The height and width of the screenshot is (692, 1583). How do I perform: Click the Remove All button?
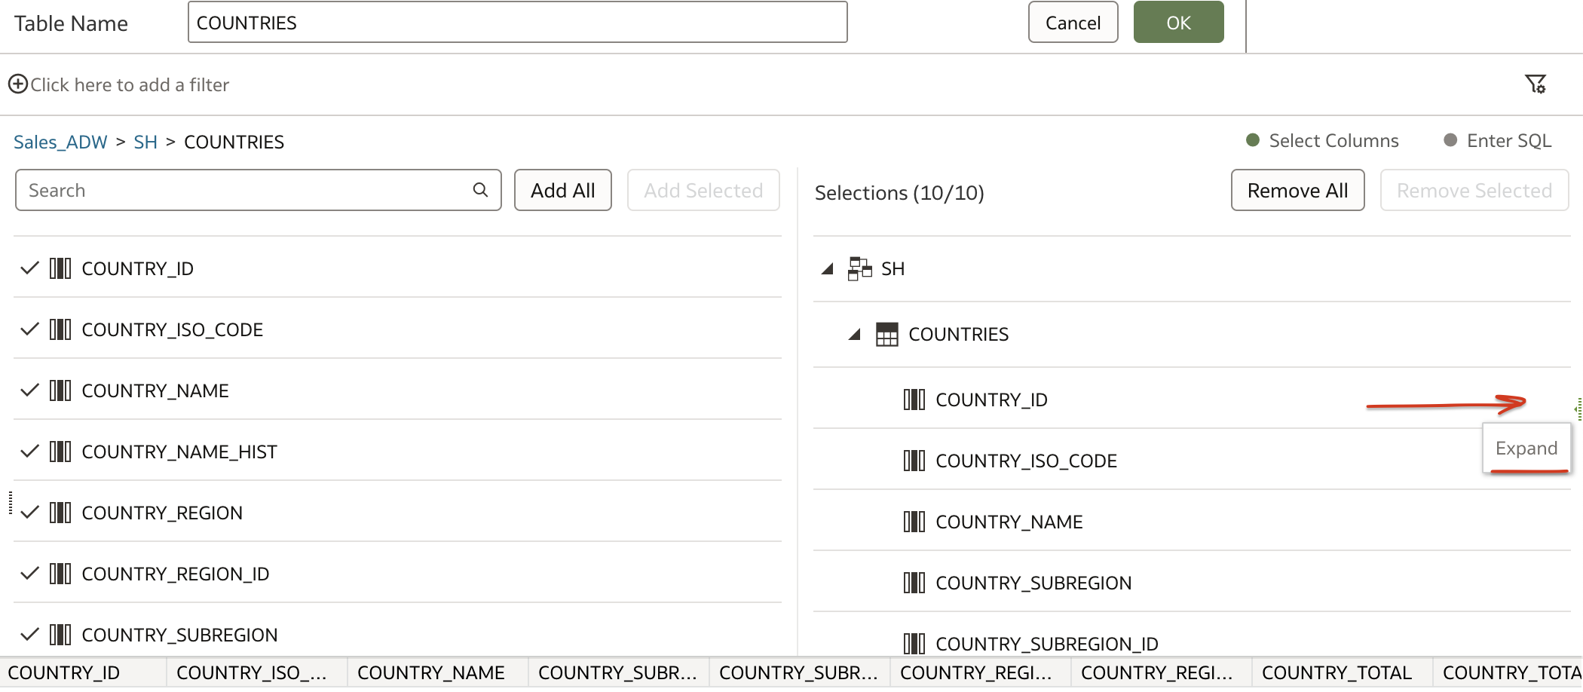(1297, 190)
